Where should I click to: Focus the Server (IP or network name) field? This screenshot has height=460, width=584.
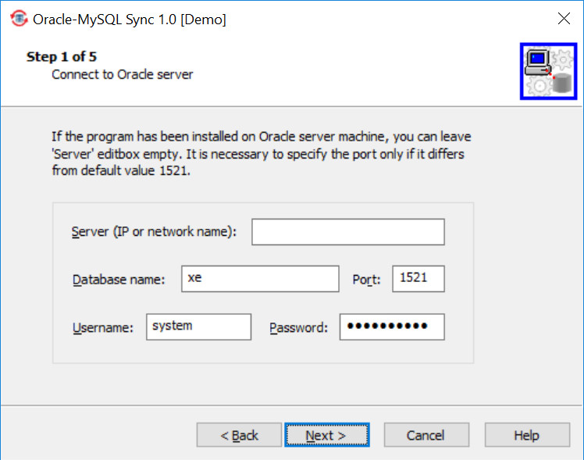coord(348,232)
